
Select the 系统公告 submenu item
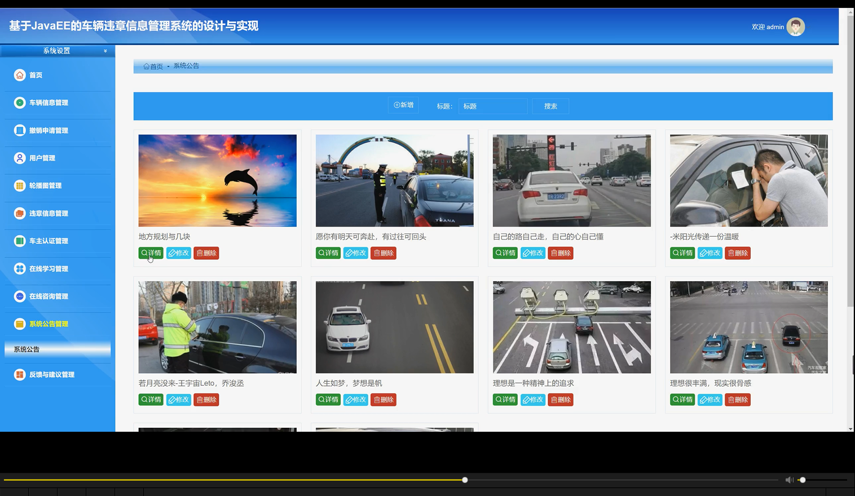pyautogui.click(x=58, y=349)
